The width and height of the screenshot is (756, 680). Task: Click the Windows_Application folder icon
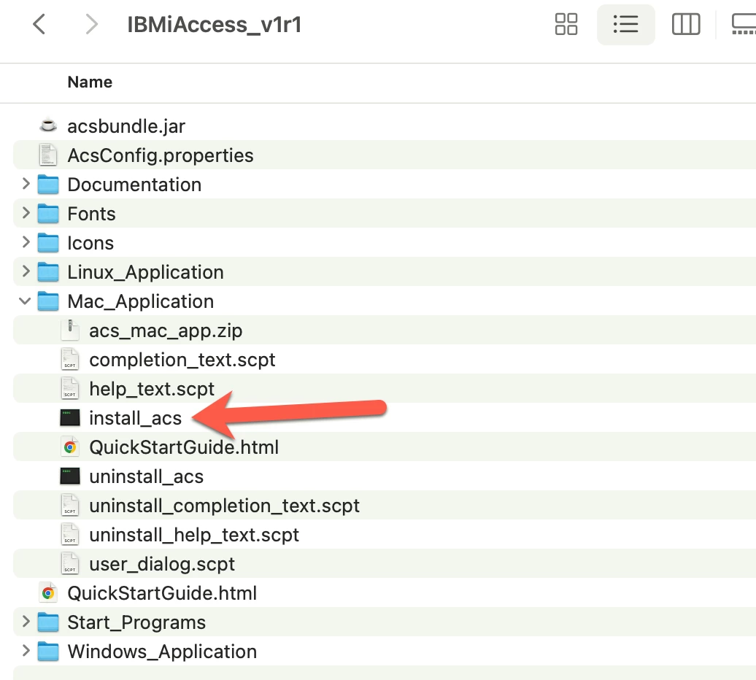point(48,651)
